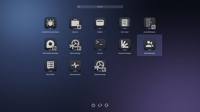Click the "Menu Editor" label text
The width and height of the screenshot is (200, 112).
pyautogui.click(x=50, y=74)
